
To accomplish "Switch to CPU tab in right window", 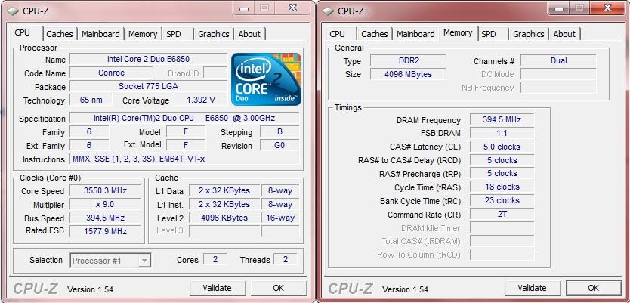I will click(337, 34).
